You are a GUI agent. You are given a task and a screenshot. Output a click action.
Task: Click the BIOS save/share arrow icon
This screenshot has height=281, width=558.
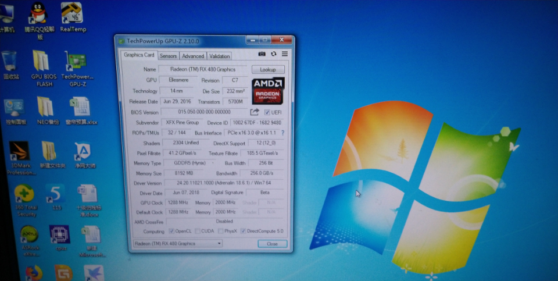255,112
